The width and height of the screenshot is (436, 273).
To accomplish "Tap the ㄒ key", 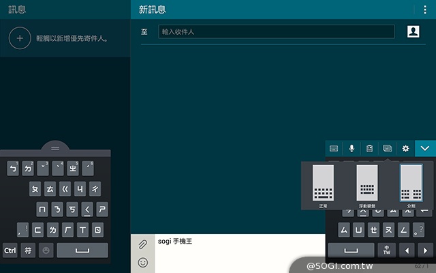I will (x=83, y=230).
